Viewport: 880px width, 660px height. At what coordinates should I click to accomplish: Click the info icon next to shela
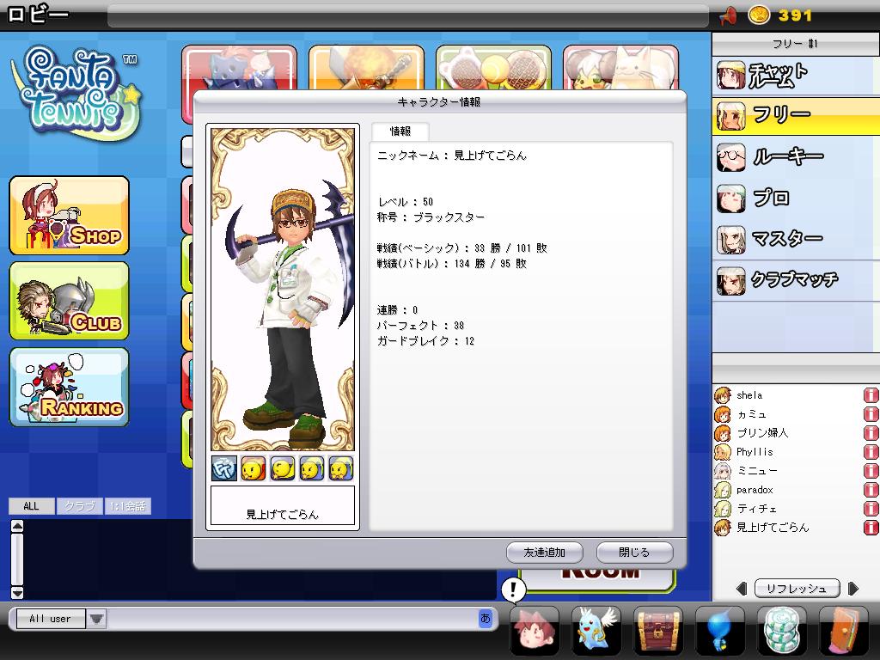tap(871, 395)
